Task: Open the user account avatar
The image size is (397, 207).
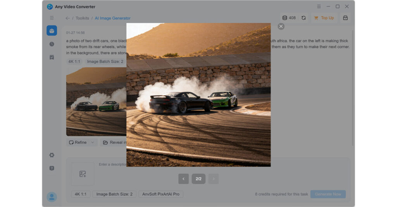Action: [x=52, y=197]
